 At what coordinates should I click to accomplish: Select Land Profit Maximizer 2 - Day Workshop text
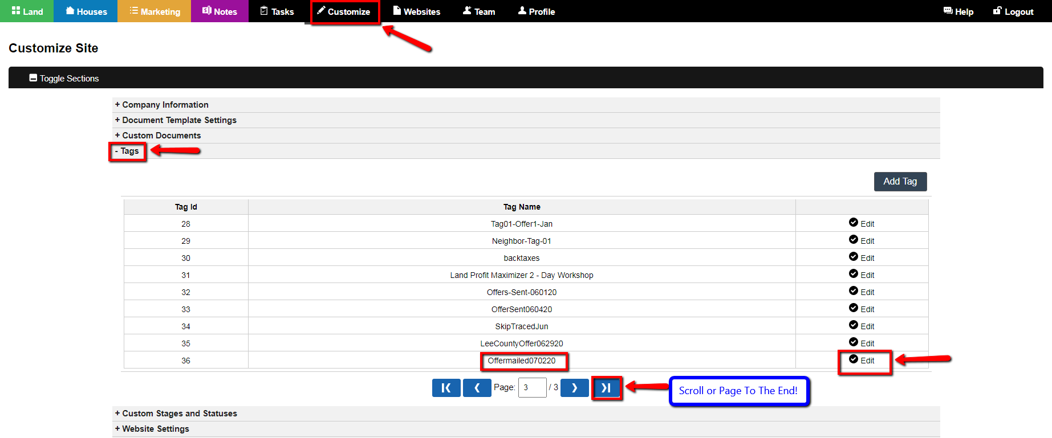click(x=522, y=275)
